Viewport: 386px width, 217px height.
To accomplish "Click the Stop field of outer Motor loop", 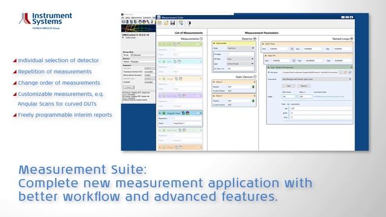I will [x=312, y=49].
